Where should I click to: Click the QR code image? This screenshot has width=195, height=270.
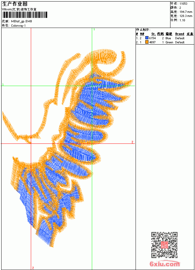tap(164, 245)
